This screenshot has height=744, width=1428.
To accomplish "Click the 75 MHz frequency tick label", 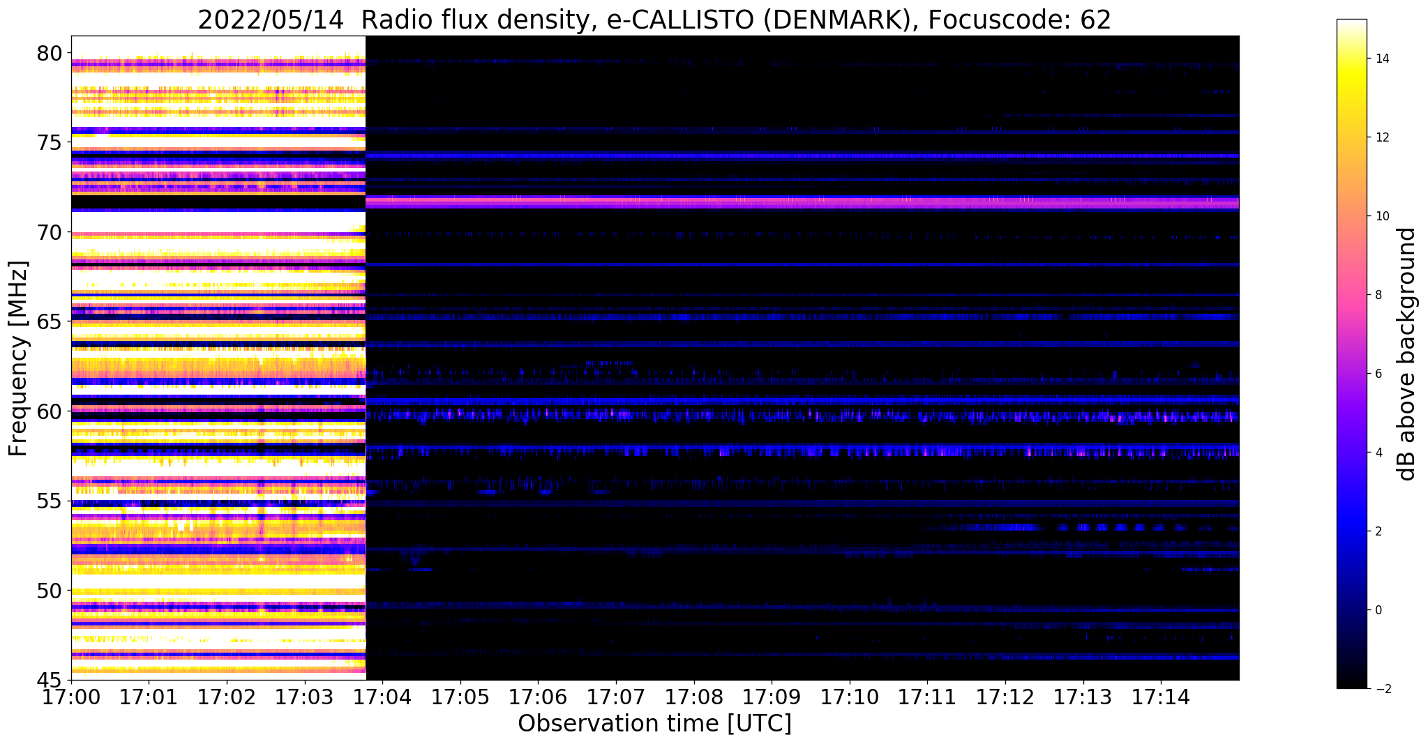I will 50,143.
